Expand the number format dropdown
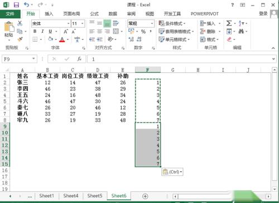Viewport: 279px width, 203px height. coord(152,23)
